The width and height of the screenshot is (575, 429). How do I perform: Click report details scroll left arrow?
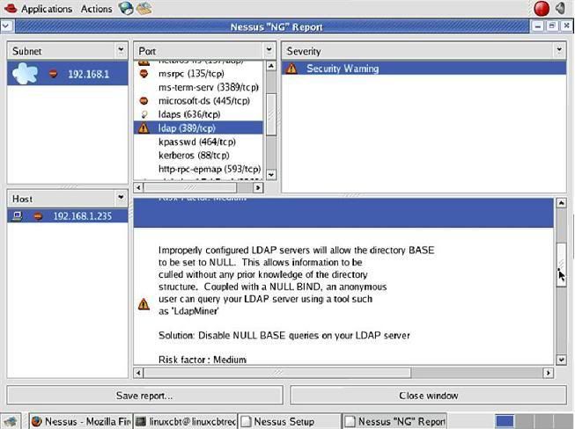tap(138, 373)
